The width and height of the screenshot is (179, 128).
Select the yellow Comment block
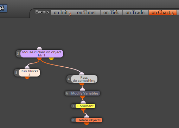pos(85,106)
